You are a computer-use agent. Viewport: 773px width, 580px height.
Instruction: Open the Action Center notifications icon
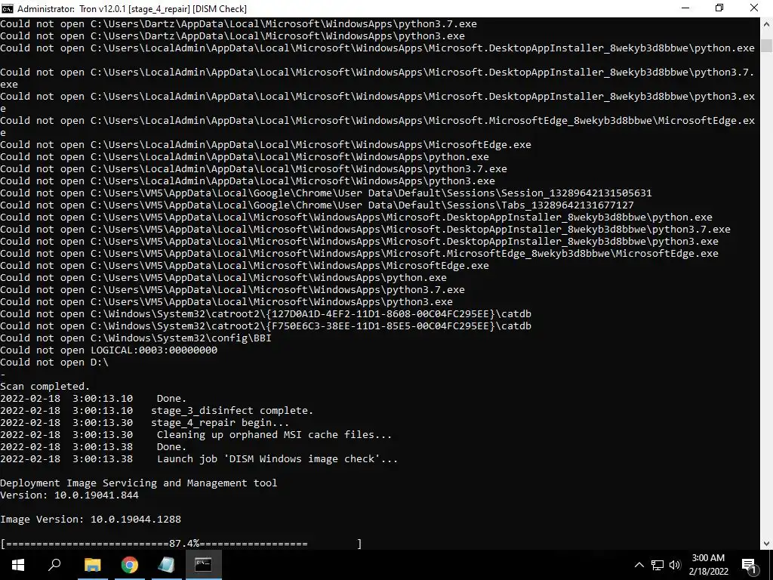(x=749, y=565)
